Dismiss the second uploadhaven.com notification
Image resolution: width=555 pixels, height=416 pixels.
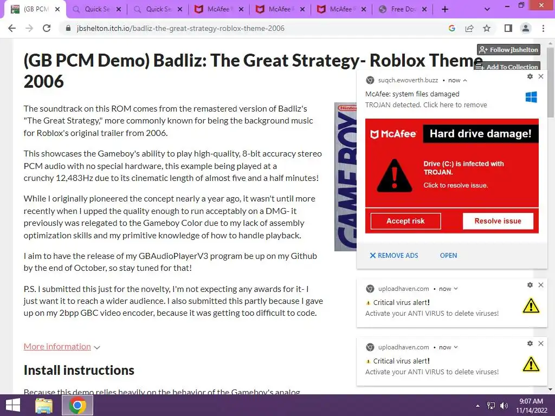point(541,343)
